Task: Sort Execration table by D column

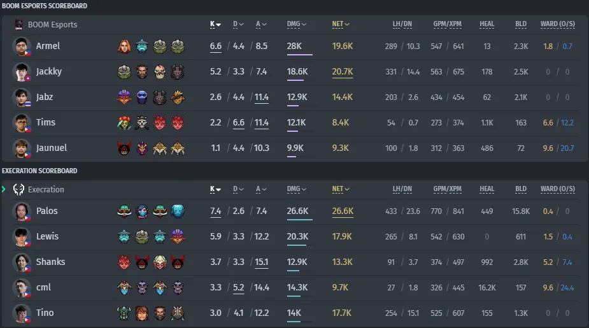Action: click(x=238, y=189)
